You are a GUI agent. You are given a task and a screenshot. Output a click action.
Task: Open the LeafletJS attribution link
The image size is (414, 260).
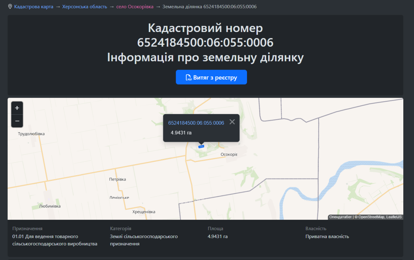tap(394, 217)
